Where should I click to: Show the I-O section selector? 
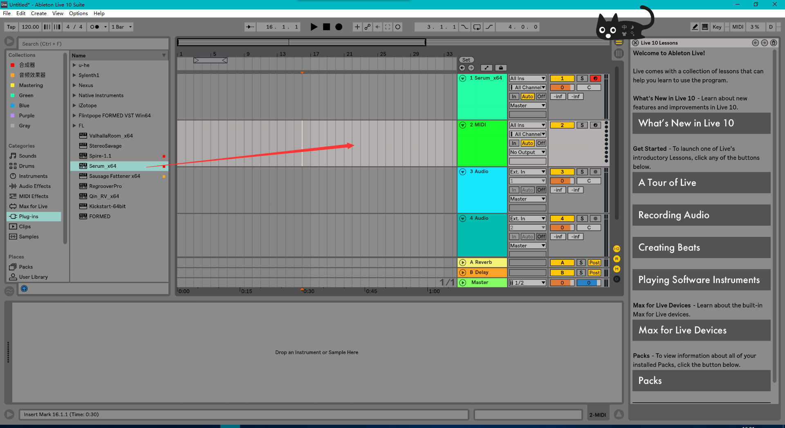pyautogui.click(x=617, y=249)
